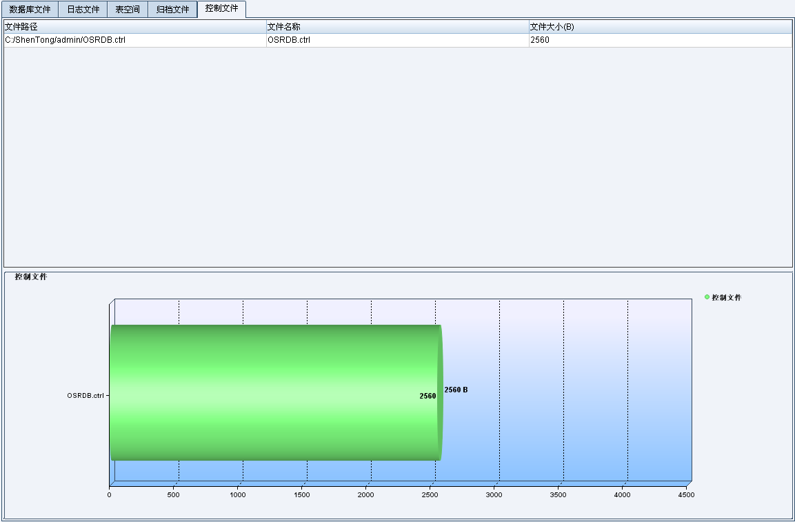Click the 文件名称 column header
This screenshot has height=522, width=795.
pyautogui.click(x=397, y=27)
